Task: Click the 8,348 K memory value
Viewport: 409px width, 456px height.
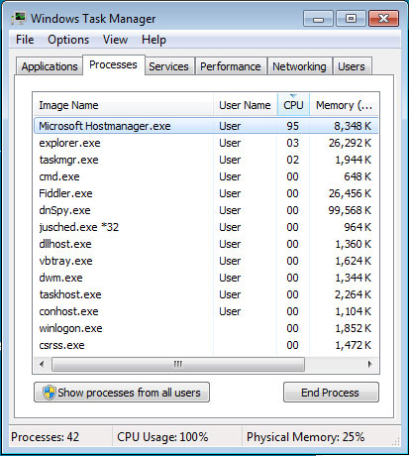Action: coord(353,126)
